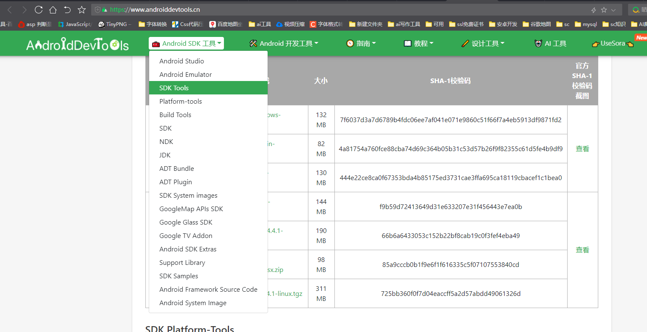The height and width of the screenshot is (332, 647).
Task: Select Android Studio from the menu
Action: point(208,61)
